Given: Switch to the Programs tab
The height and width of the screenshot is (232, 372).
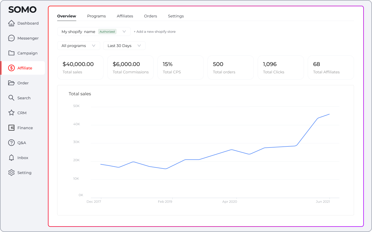Looking at the screenshot, I should point(96,16).
